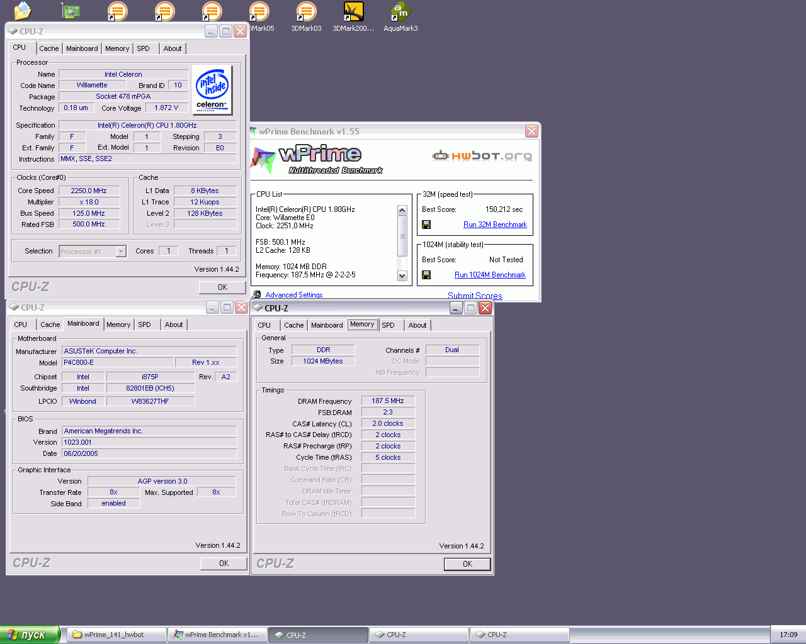Viewport: 806px width, 644px height.
Task: Switch to wPrime_141_hwbot folder in taskbar
Action: 116,635
